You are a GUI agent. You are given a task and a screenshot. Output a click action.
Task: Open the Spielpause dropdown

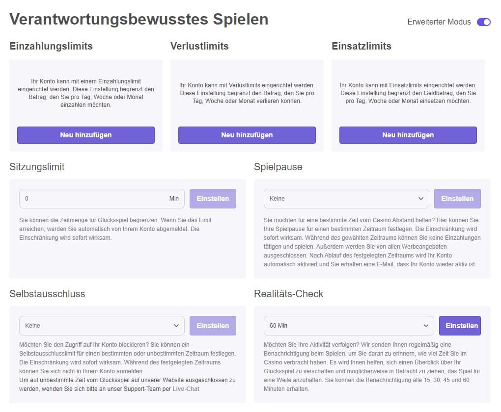tap(346, 198)
